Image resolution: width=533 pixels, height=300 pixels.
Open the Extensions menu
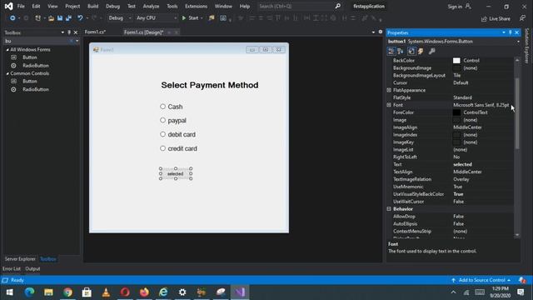click(x=197, y=6)
